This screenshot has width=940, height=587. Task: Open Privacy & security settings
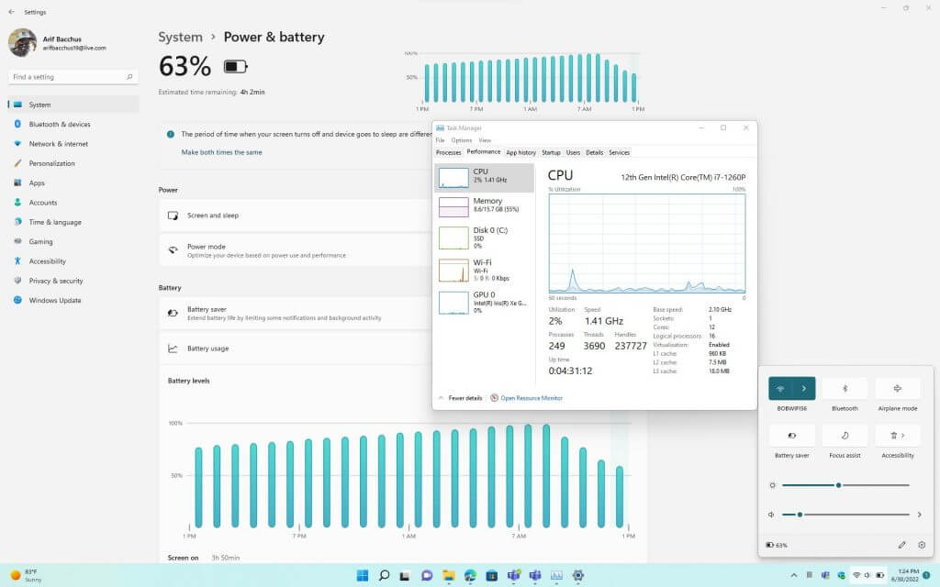point(73,281)
